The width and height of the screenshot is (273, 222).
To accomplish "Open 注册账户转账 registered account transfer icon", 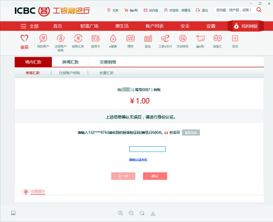I will [60, 38].
